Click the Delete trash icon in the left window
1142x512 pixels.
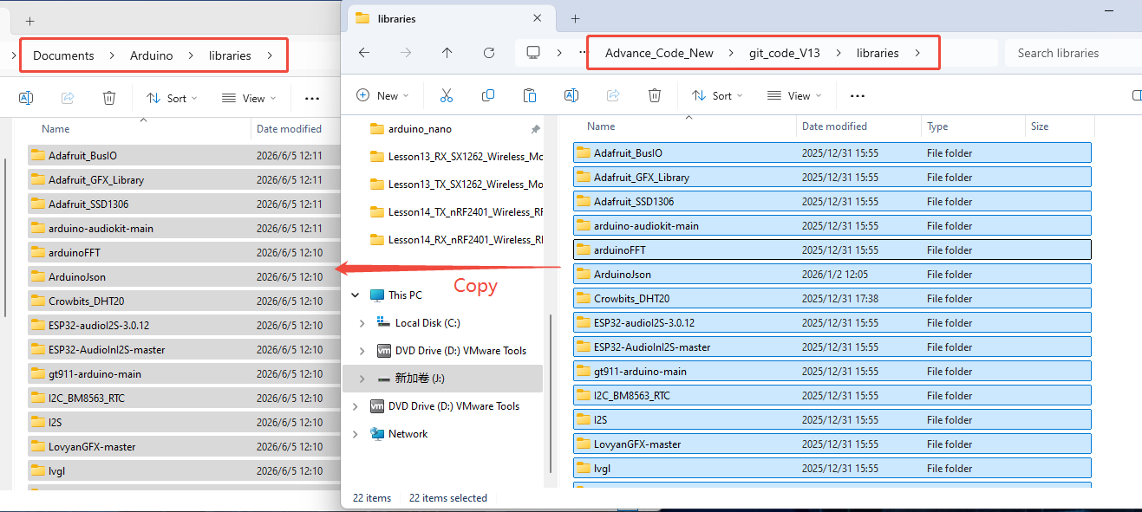(x=109, y=98)
